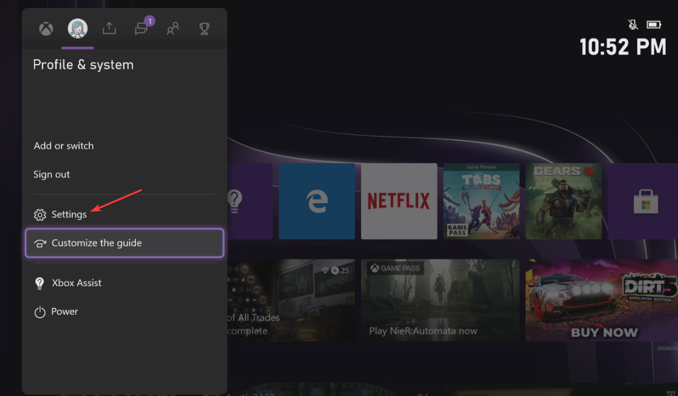
Task: Open the Power menu option
Action: click(x=124, y=312)
